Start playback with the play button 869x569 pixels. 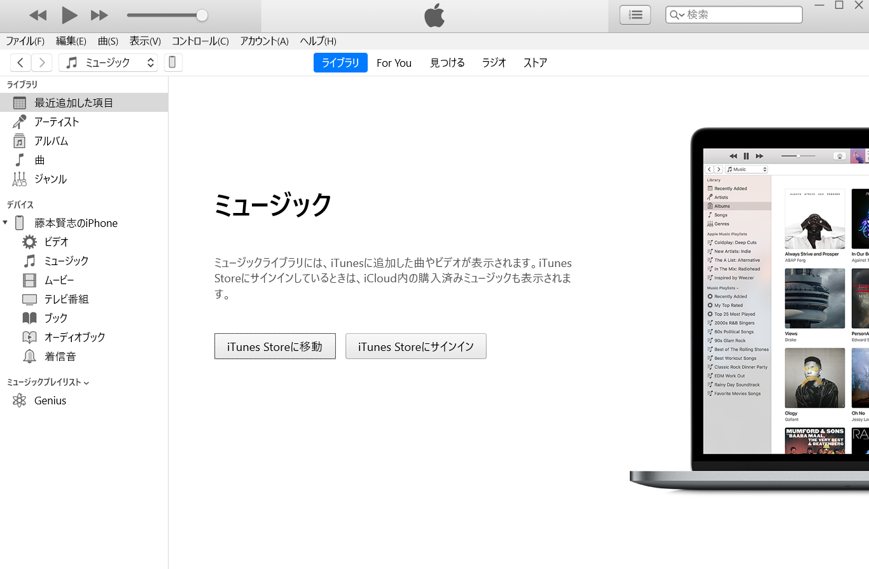click(69, 15)
